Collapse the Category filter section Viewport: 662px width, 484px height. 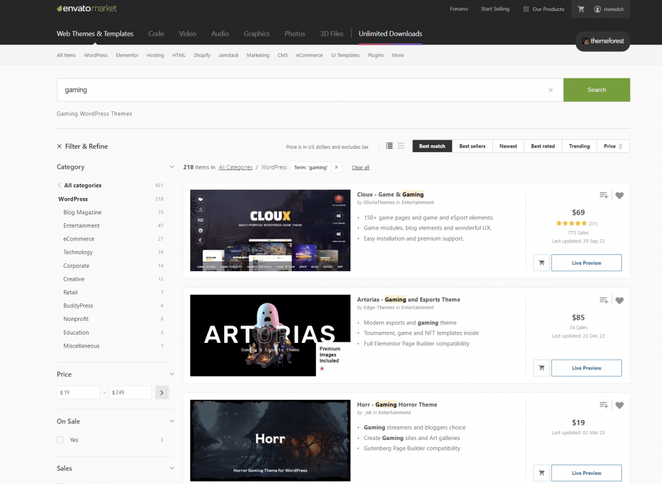[x=171, y=167]
